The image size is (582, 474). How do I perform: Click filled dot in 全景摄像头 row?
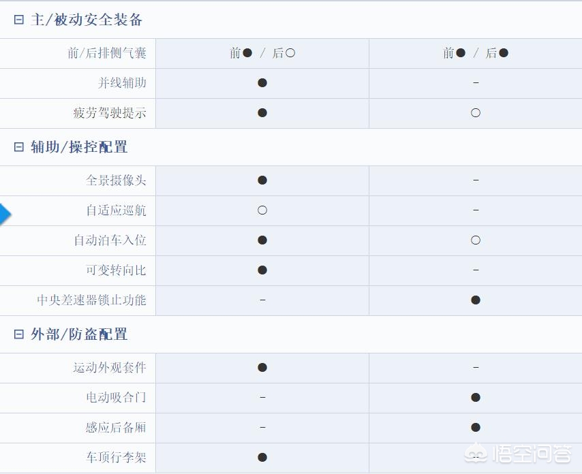pos(262,180)
